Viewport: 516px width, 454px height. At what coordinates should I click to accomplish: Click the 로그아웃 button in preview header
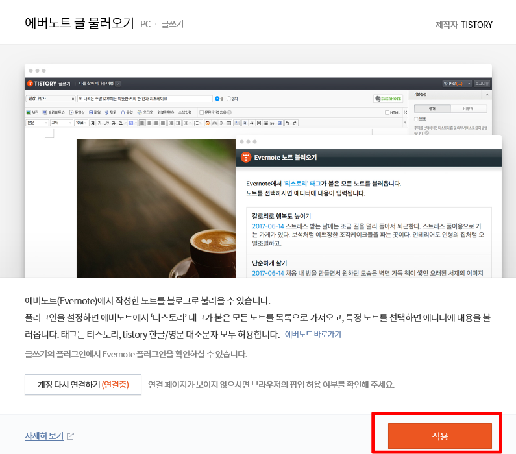tap(482, 84)
